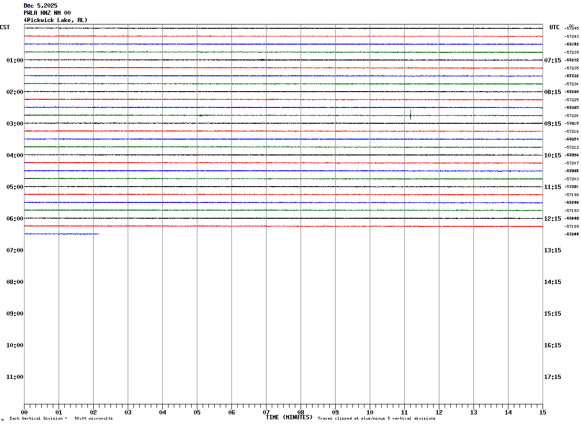Click the 17:15 UTC time label
Viewport: 581px width, 425px height.
pyautogui.click(x=553, y=377)
